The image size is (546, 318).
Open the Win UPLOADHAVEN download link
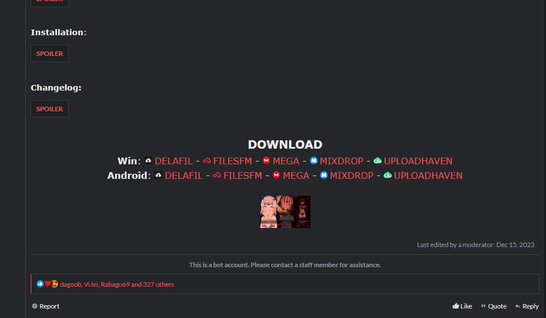click(418, 161)
